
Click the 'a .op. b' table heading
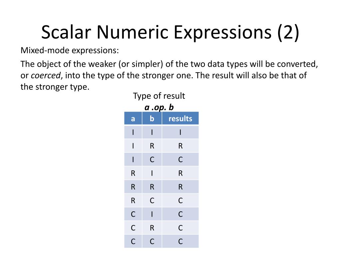(x=159, y=107)
